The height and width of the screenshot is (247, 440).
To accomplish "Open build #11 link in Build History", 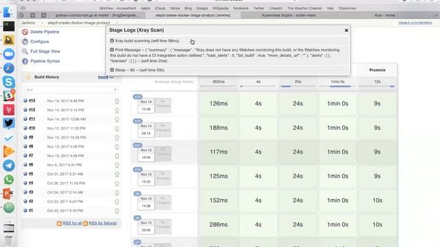I will click(32, 119).
